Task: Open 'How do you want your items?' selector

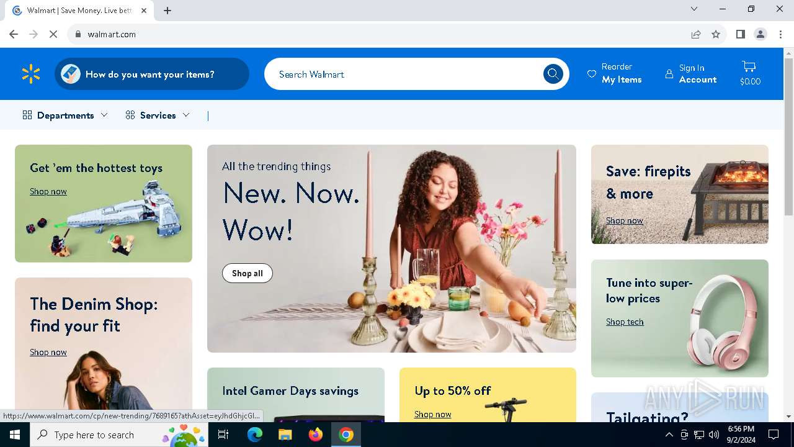Action: (152, 74)
